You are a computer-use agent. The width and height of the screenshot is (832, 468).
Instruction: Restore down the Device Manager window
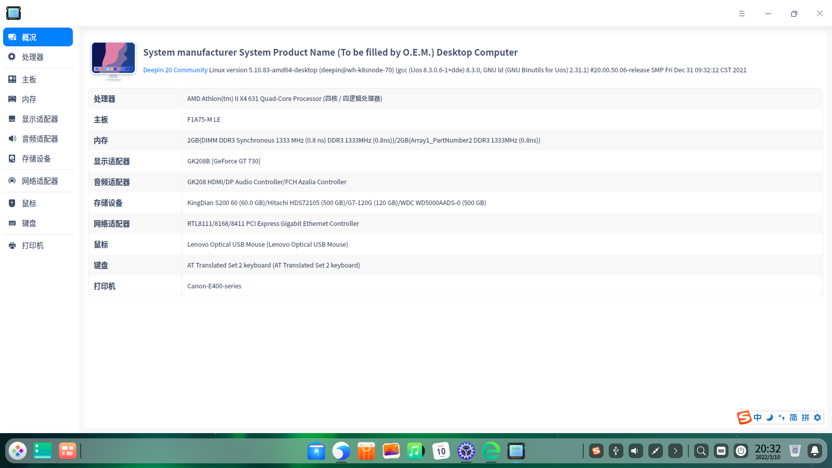(794, 14)
